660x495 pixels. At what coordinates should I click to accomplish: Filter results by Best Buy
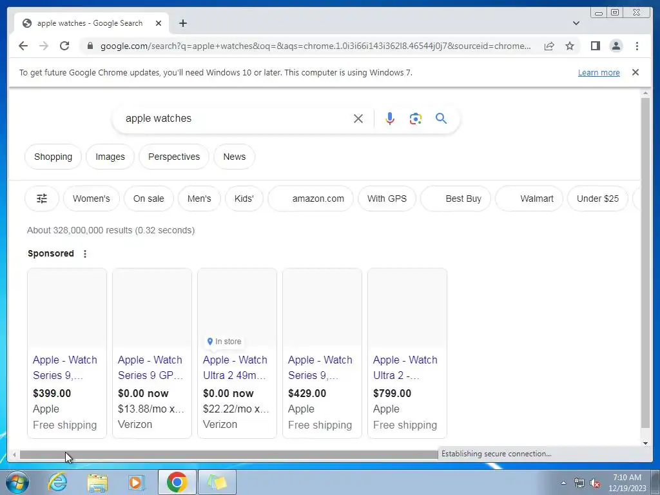pos(456,199)
